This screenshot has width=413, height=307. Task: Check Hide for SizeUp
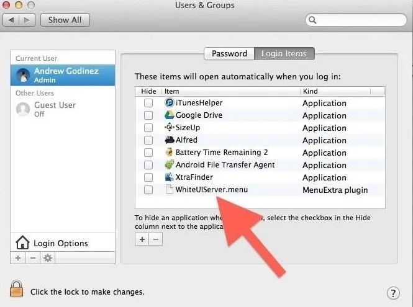pos(148,128)
